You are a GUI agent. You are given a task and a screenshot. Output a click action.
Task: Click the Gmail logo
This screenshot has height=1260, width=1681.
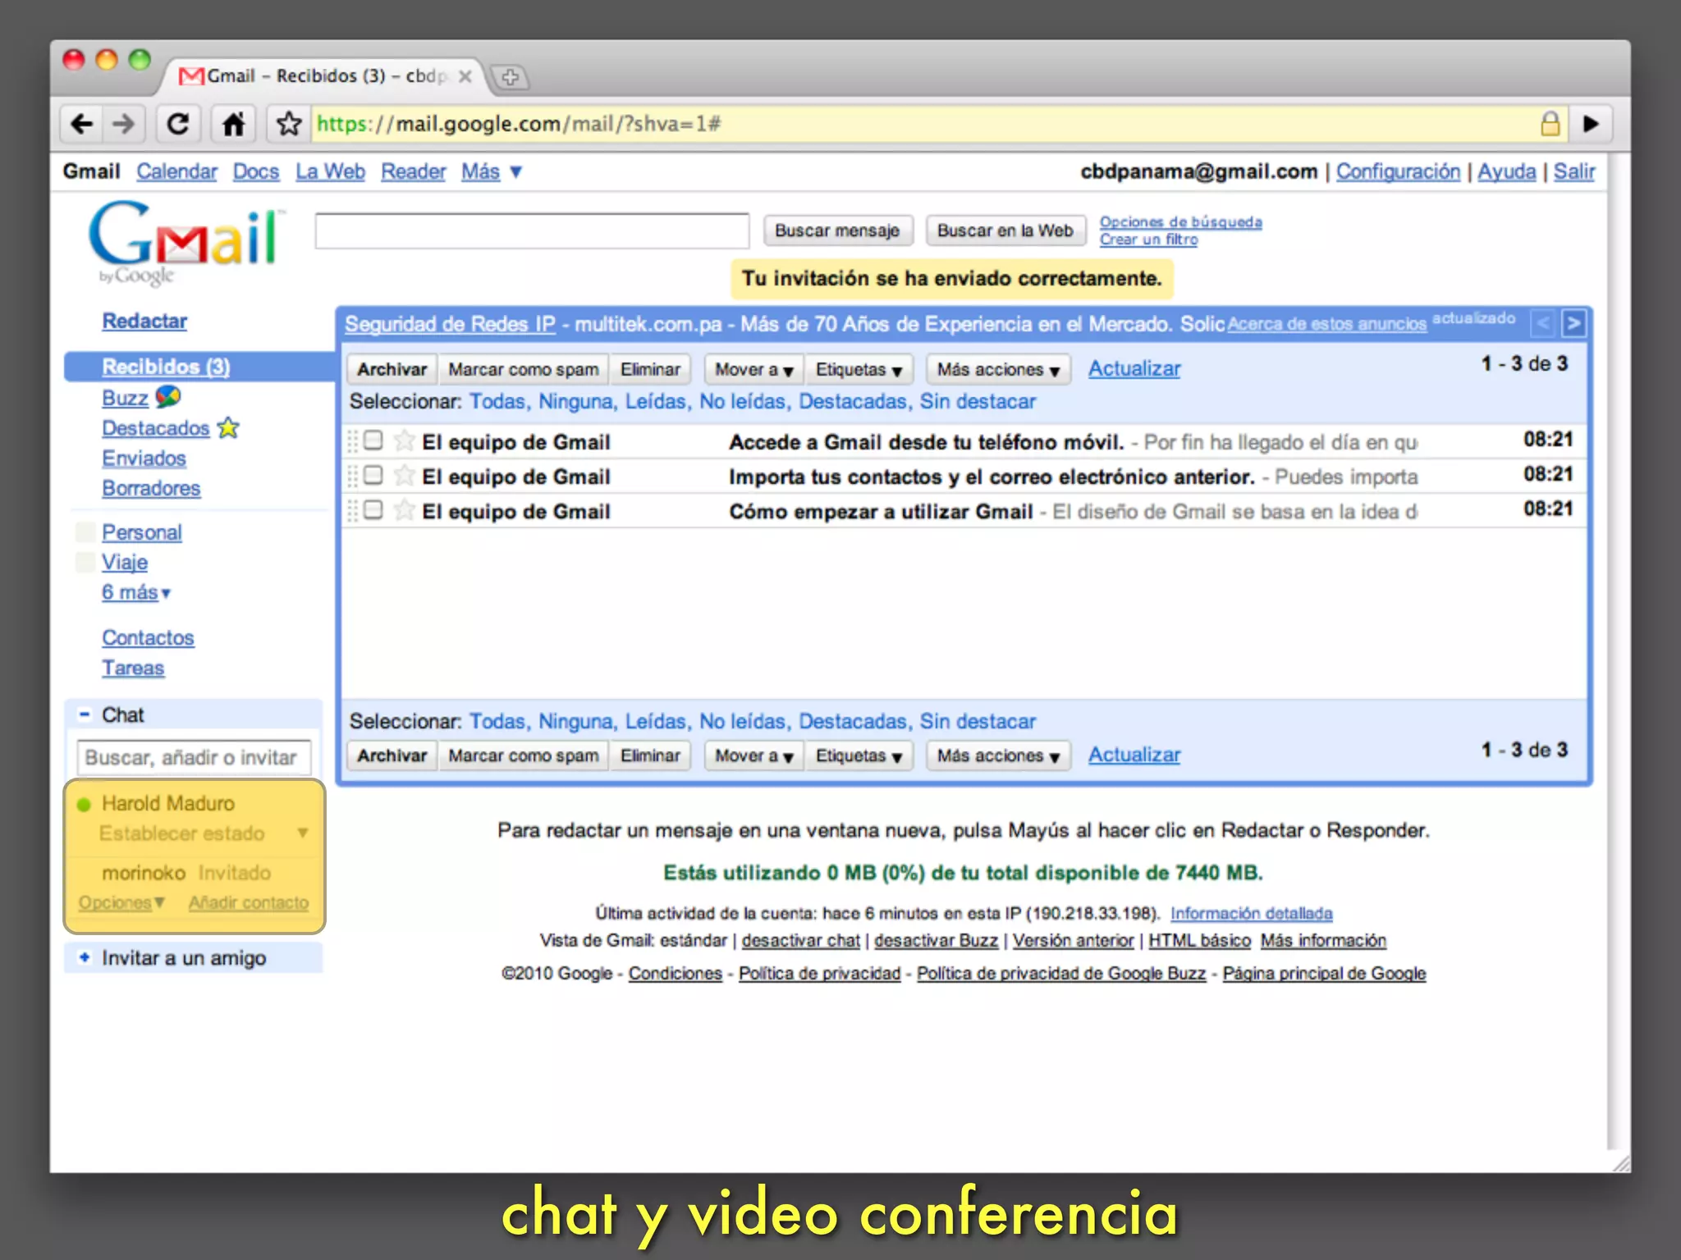186,242
